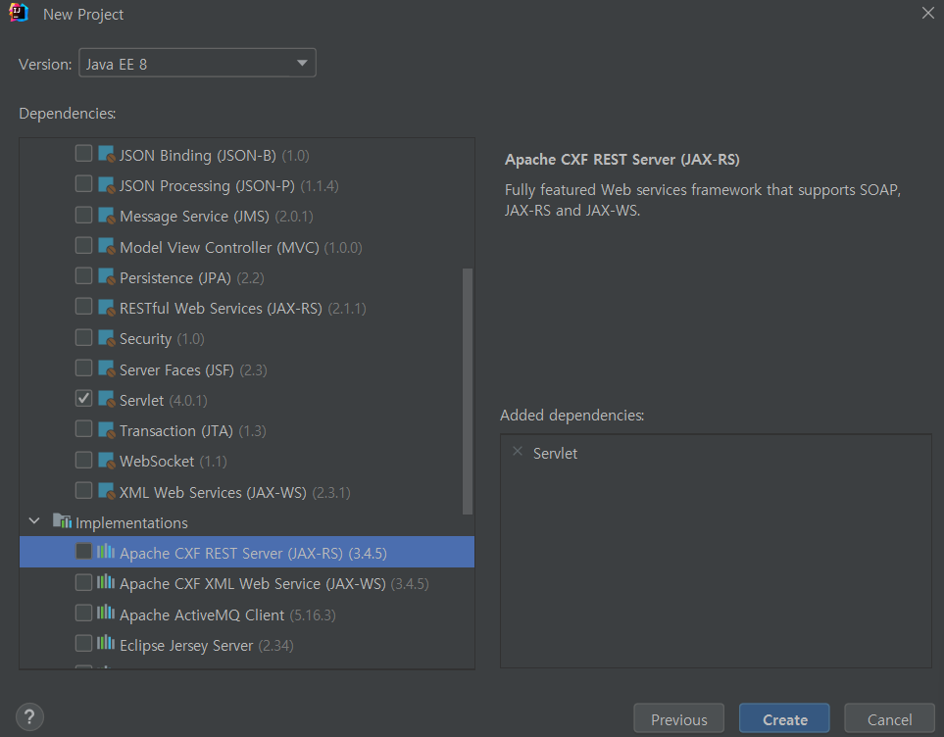944x737 pixels.
Task: Click the Servlet spec icon in list
Action: click(x=107, y=399)
